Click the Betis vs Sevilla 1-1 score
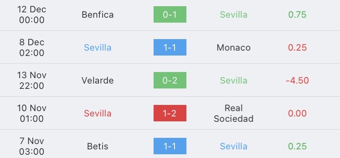Screen dimensions: 340x158 coord(170,146)
